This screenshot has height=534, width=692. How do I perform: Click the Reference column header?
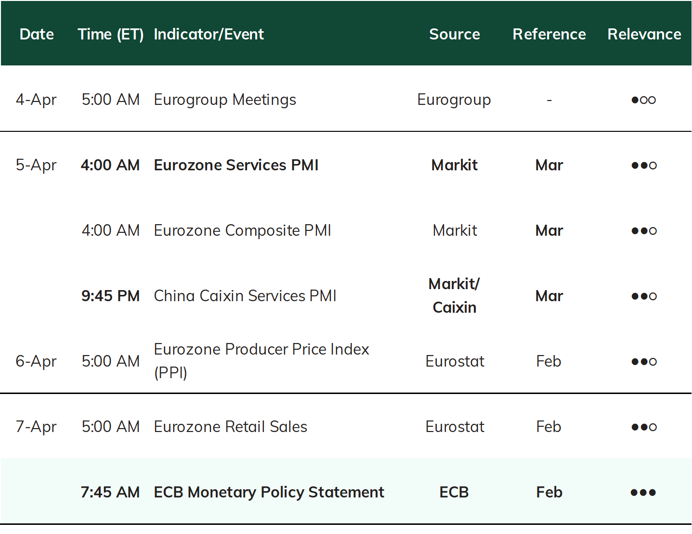pyautogui.click(x=549, y=34)
